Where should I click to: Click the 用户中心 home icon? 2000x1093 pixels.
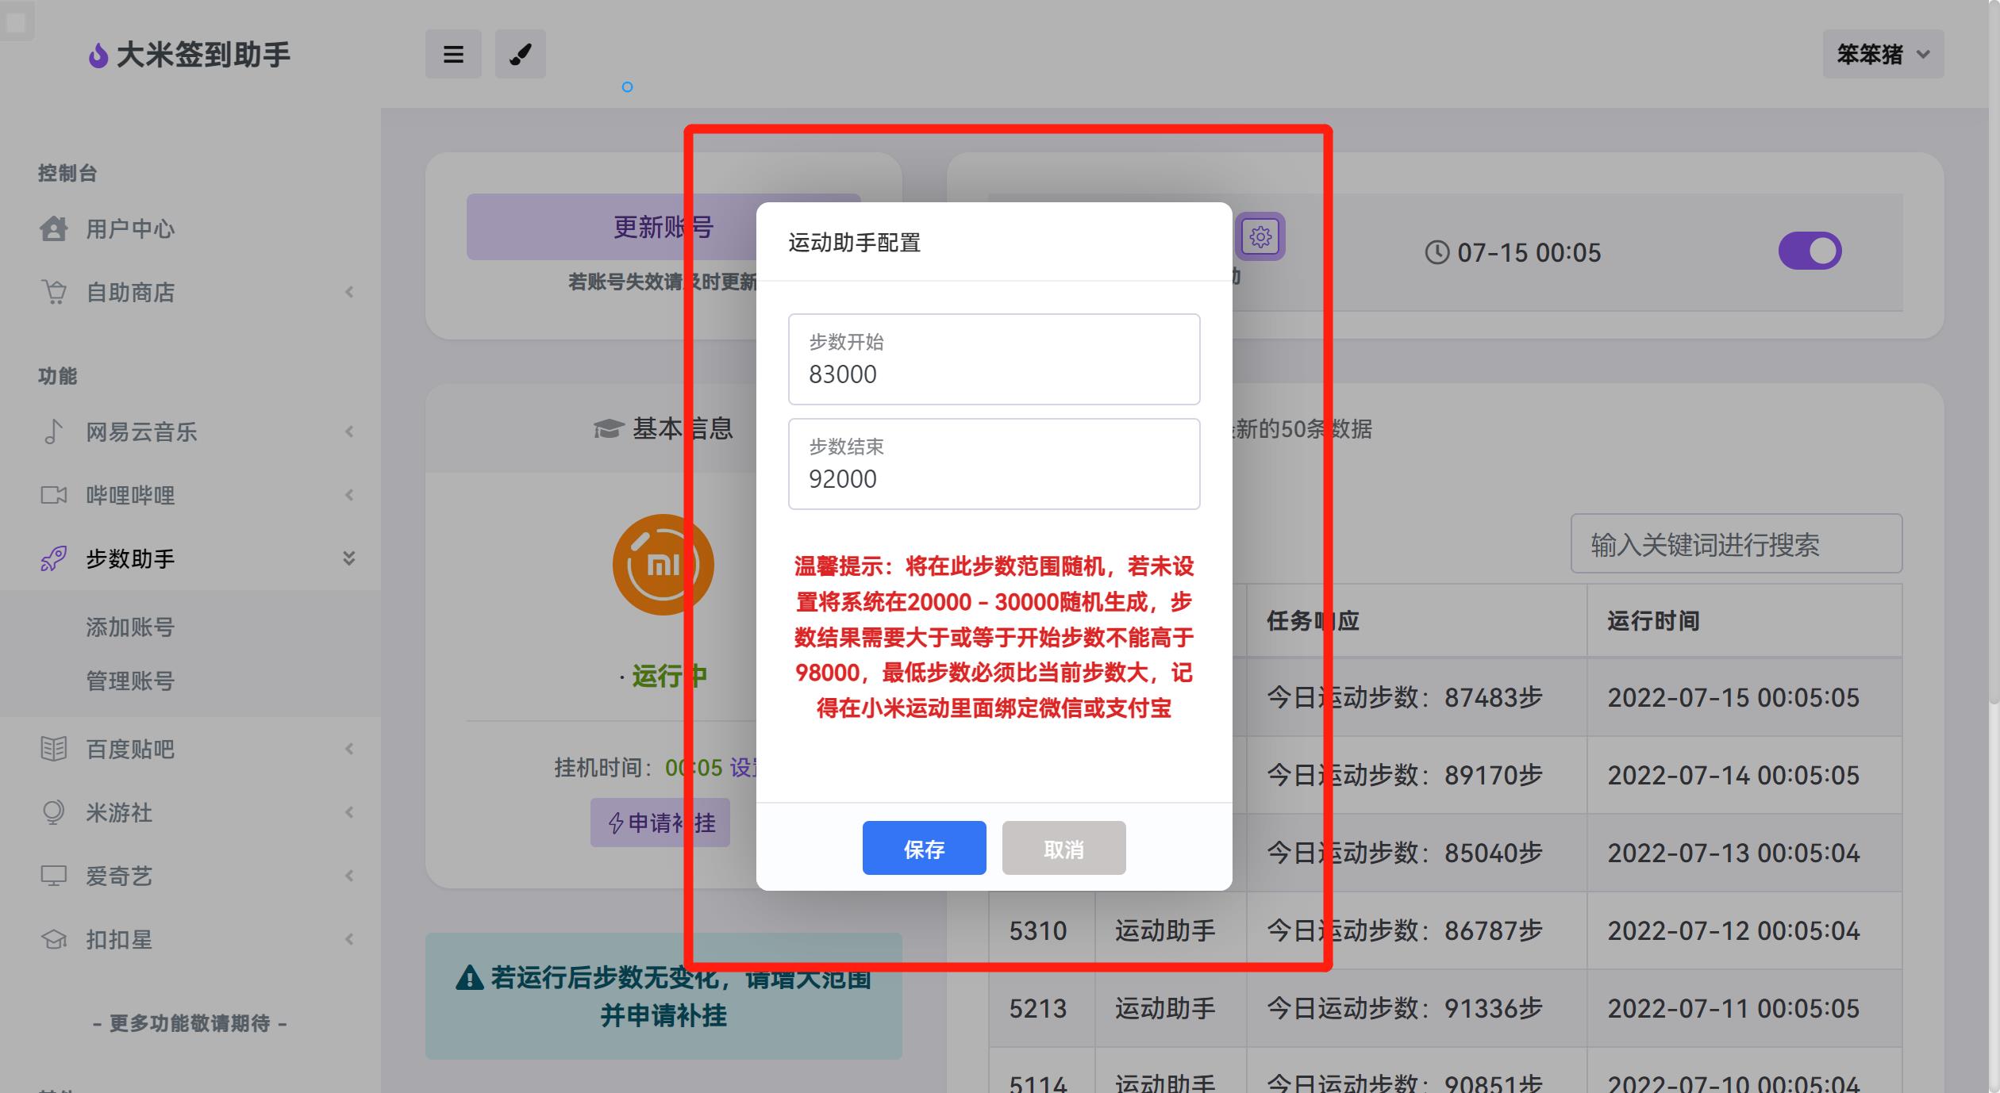pyautogui.click(x=53, y=228)
